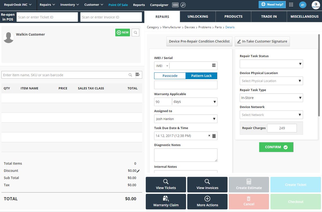The width and height of the screenshot is (322, 212).
Task: Clear the task due date with x
Action: (x=209, y=136)
